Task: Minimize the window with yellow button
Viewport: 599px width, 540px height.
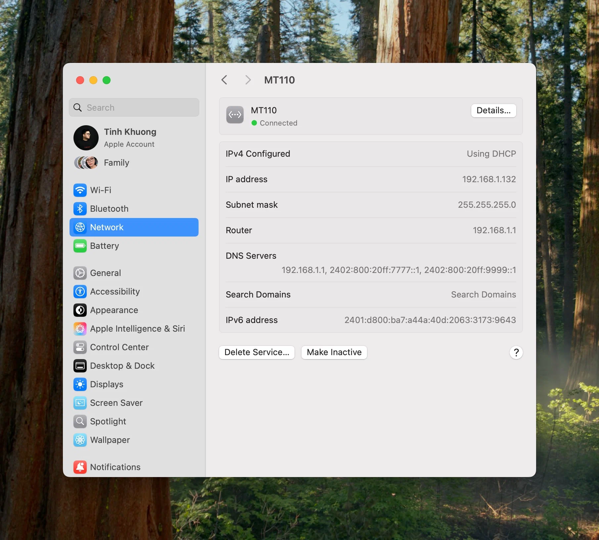Action: click(93, 80)
